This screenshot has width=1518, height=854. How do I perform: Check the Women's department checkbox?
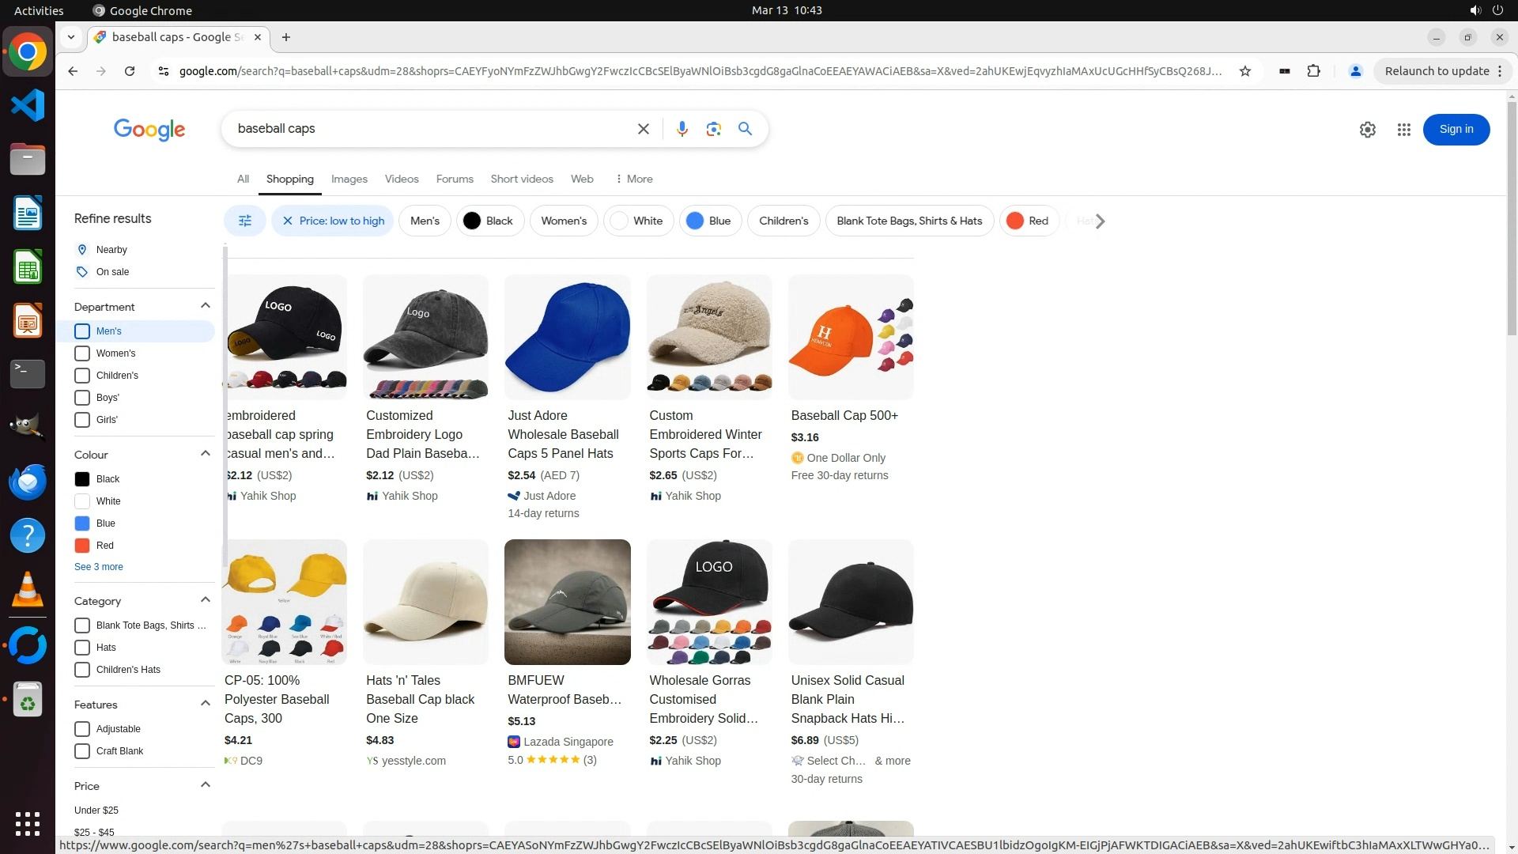pos(82,353)
